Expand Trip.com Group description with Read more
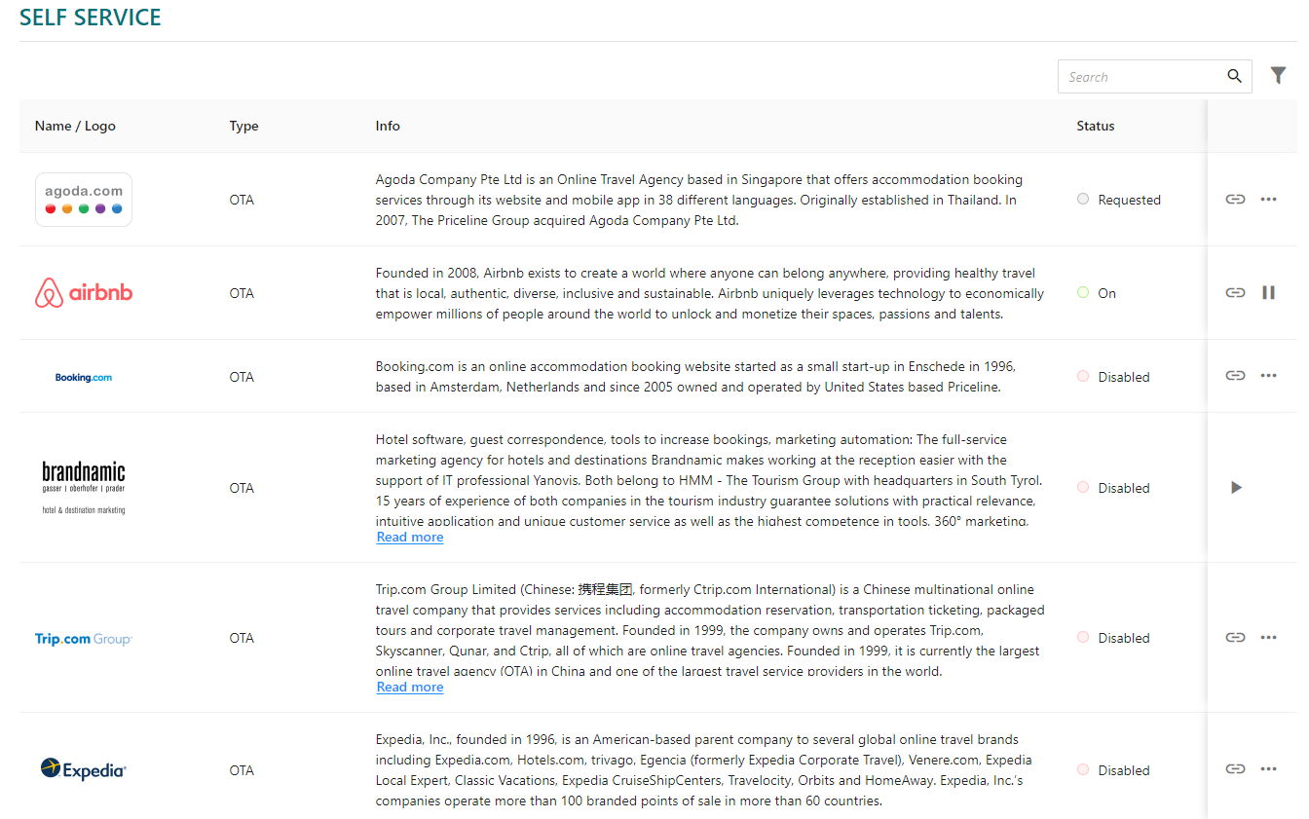Viewport: 1309px width, 819px height. [410, 688]
